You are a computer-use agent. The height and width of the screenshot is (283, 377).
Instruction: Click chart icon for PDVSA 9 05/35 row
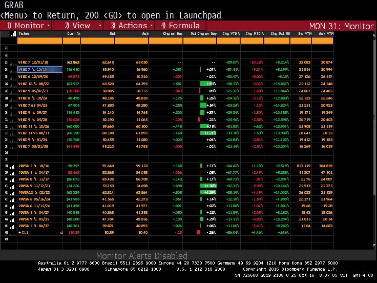coord(12,220)
